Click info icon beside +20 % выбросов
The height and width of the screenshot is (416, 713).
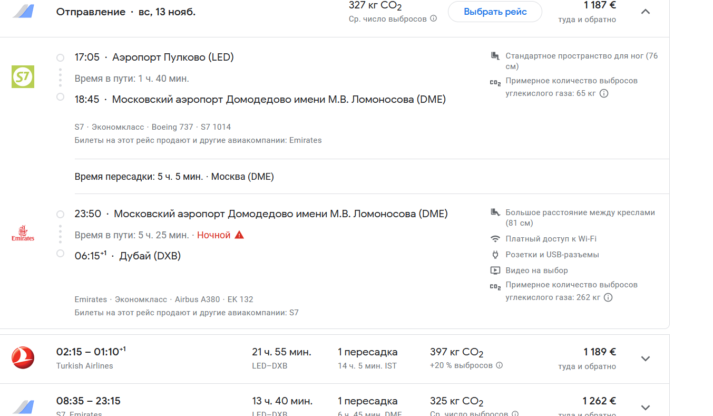pos(499,365)
